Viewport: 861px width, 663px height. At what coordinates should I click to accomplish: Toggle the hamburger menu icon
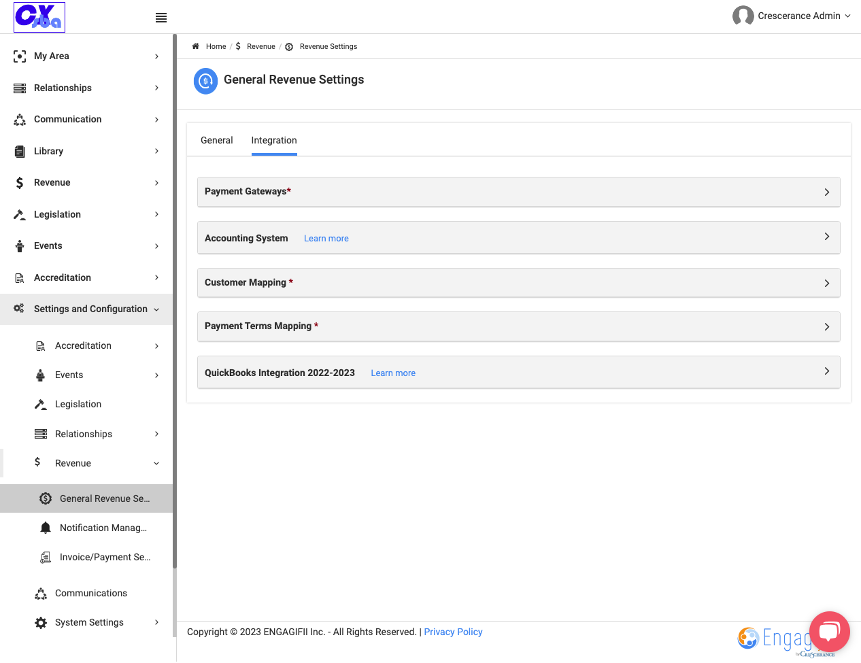tap(161, 18)
